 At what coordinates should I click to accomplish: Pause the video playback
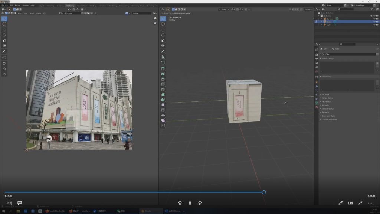coord(190,203)
